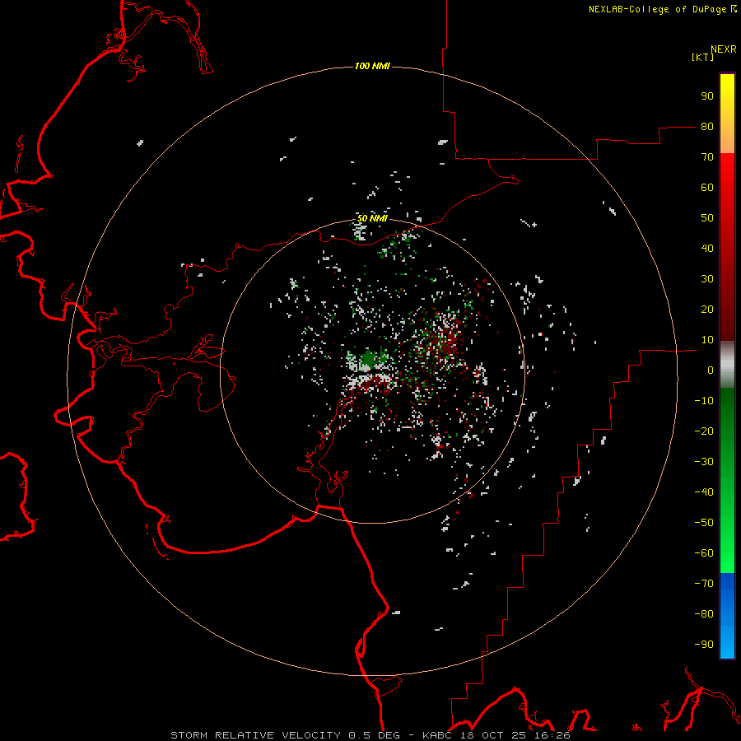Click the positive 10 knot scale value
741x741 pixels.
coord(707,340)
